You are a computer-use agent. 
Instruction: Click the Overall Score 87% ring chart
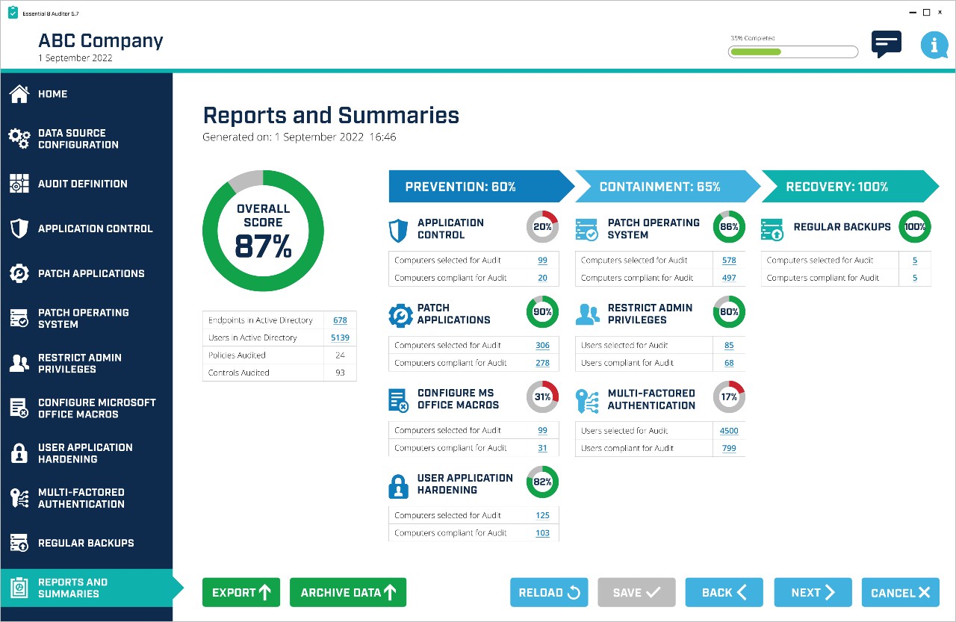tap(263, 230)
